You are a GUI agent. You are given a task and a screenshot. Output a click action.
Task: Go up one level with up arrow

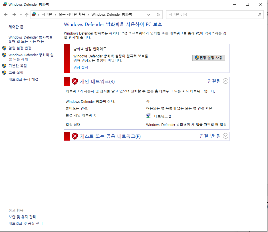(x=27, y=15)
